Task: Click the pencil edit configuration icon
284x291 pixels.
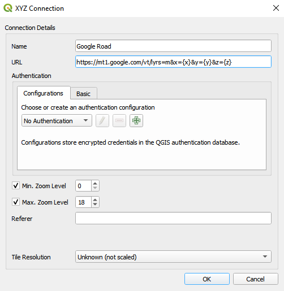Action: 102,120
